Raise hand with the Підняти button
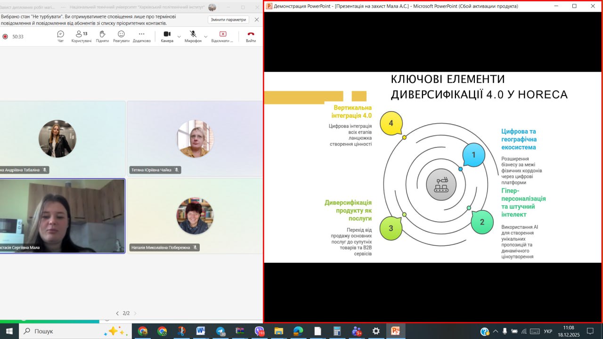Viewport: 603px width, 339px height. (102, 36)
